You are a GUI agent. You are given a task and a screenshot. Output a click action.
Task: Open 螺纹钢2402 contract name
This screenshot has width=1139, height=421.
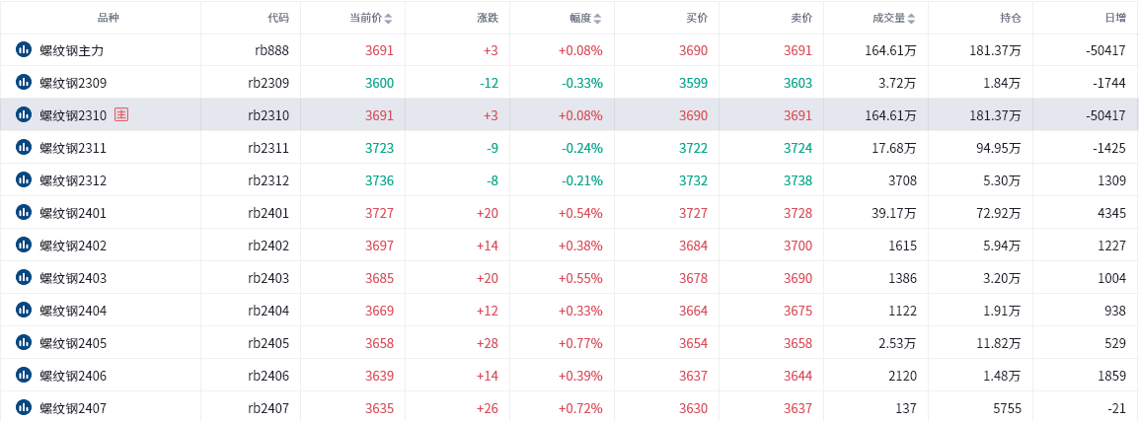(x=73, y=246)
